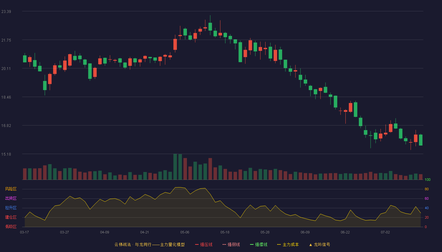Select the 风险区 zone label
The image size is (442, 252).
(x=11, y=189)
